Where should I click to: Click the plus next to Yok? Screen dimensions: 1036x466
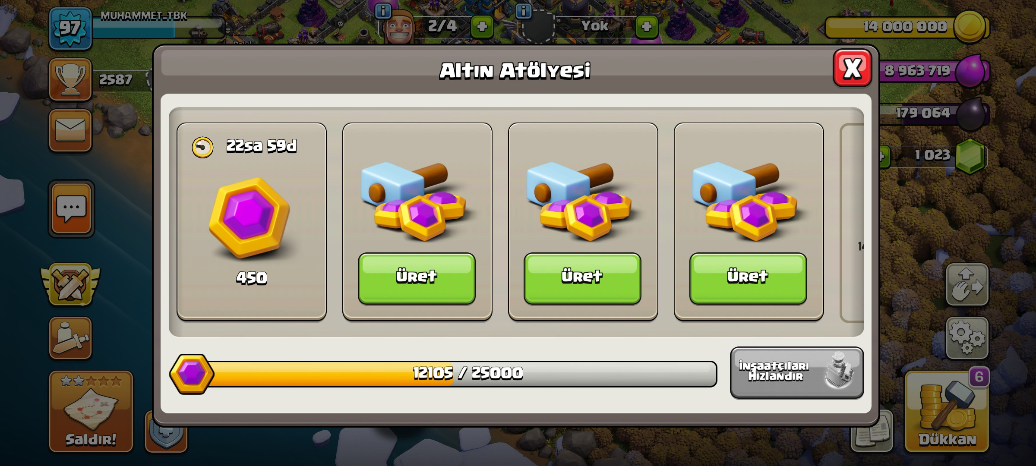[647, 27]
